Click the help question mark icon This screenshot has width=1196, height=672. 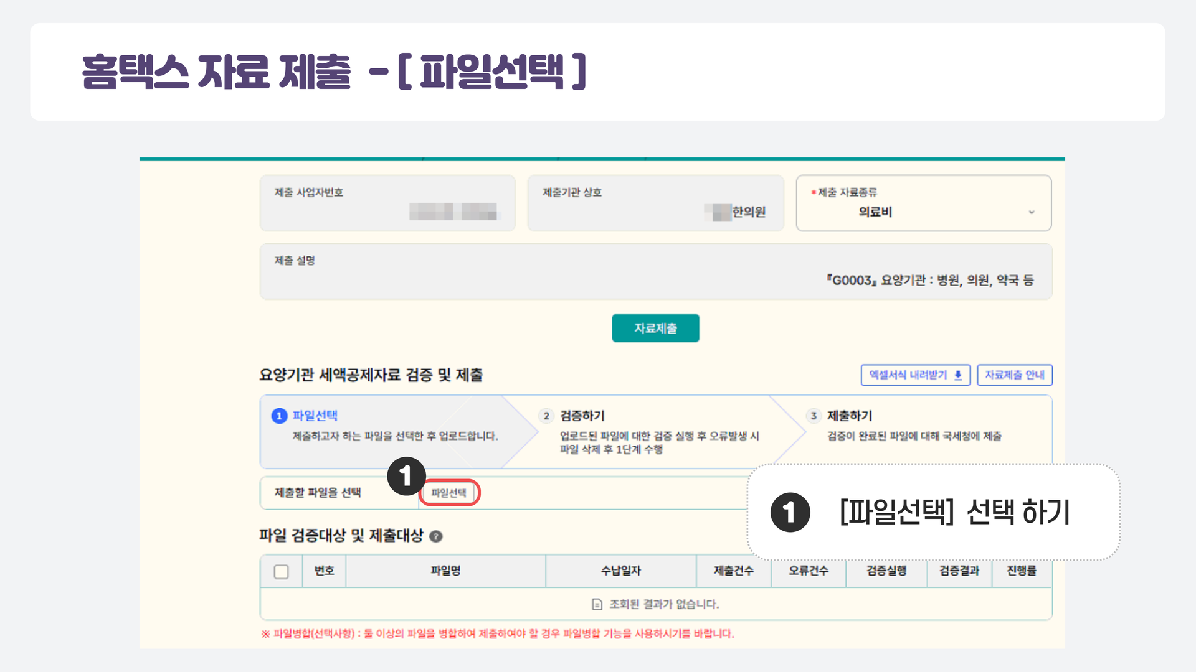[x=436, y=536]
